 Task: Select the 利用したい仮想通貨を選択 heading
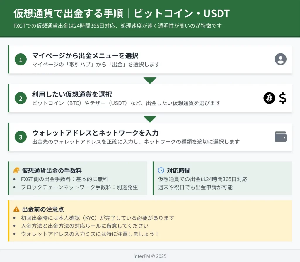click(x=72, y=94)
